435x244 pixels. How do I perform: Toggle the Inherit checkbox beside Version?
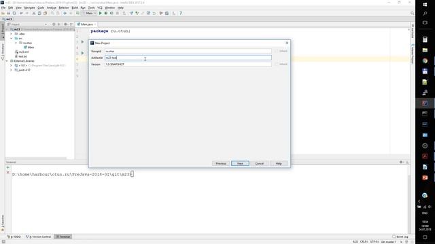coord(277,64)
